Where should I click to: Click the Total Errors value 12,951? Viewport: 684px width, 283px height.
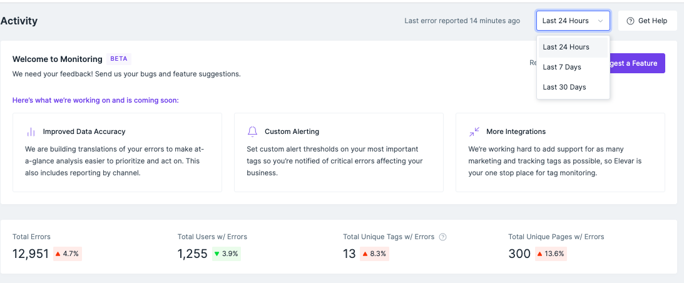click(31, 254)
